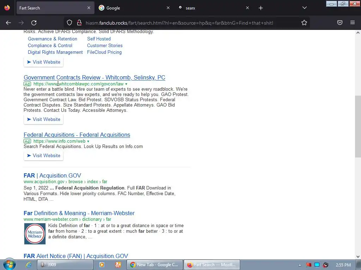The image size is (361, 270).
Task: Click the round recorder tray icon
Action: coord(325,265)
